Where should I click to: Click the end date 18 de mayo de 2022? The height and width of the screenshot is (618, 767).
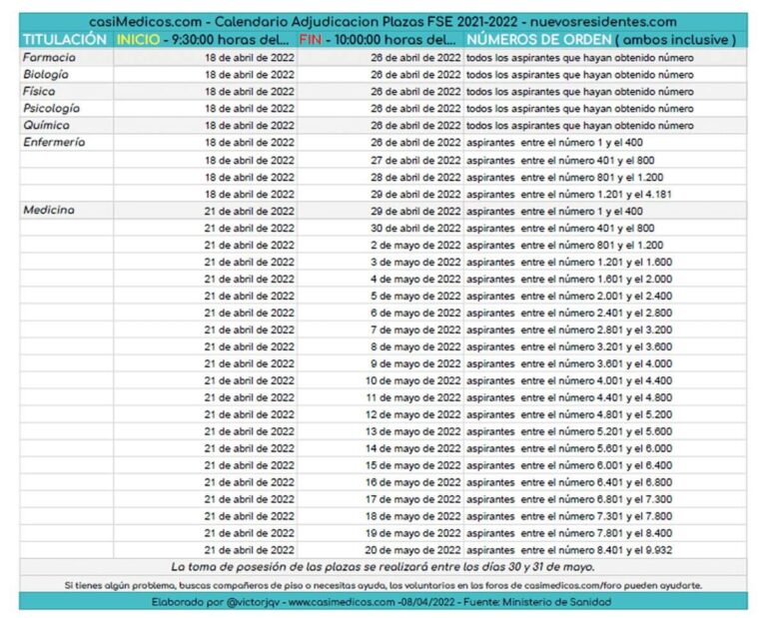click(x=412, y=516)
